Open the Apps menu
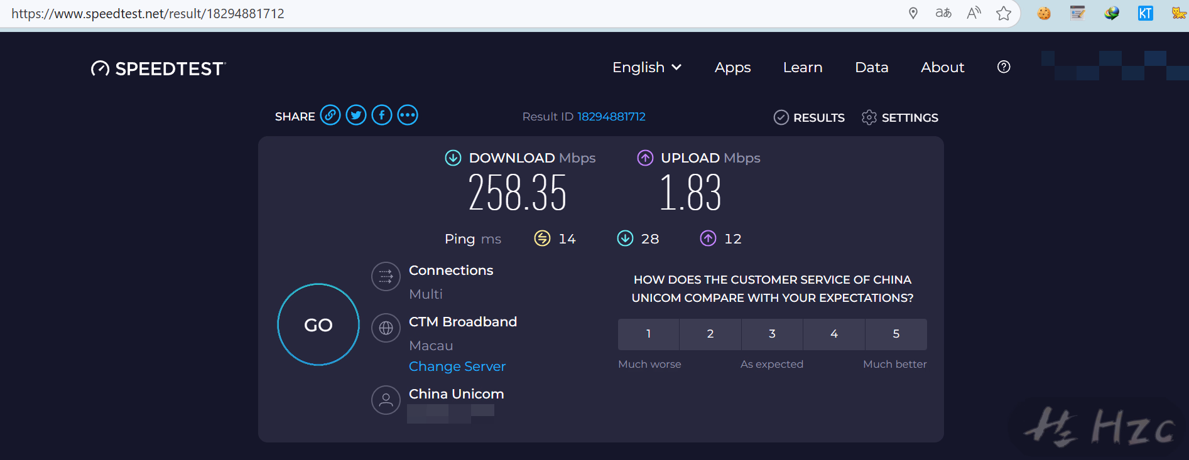Viewport: 1189px width, 460px height. pyautogui.click(x=732, y=68)
